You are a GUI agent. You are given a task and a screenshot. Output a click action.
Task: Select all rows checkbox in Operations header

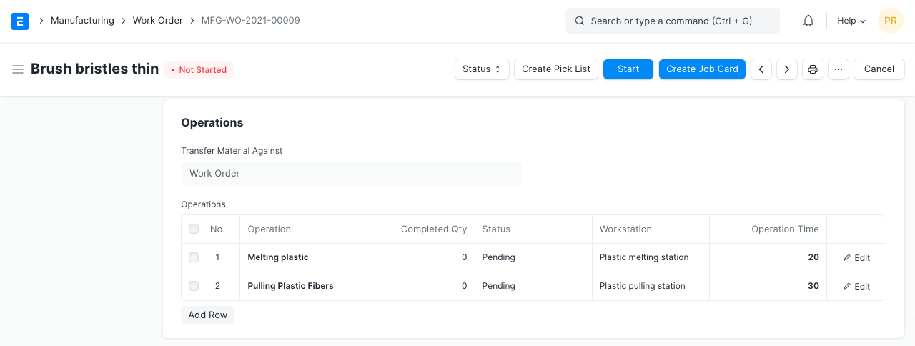click(194, 229)
